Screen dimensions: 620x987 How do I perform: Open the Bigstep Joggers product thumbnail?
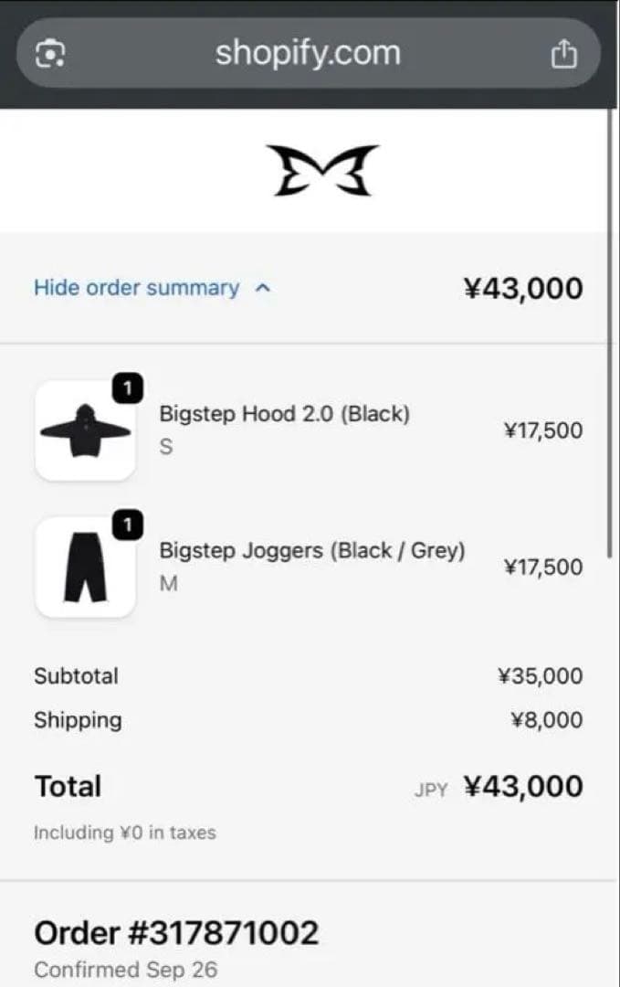point(85,568)
